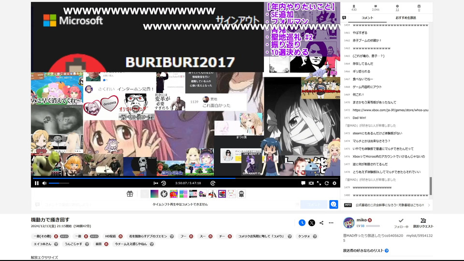Select the grey octopus-like gift item
This screenshot has width=464, height=261.
click(x=241, y=194)
